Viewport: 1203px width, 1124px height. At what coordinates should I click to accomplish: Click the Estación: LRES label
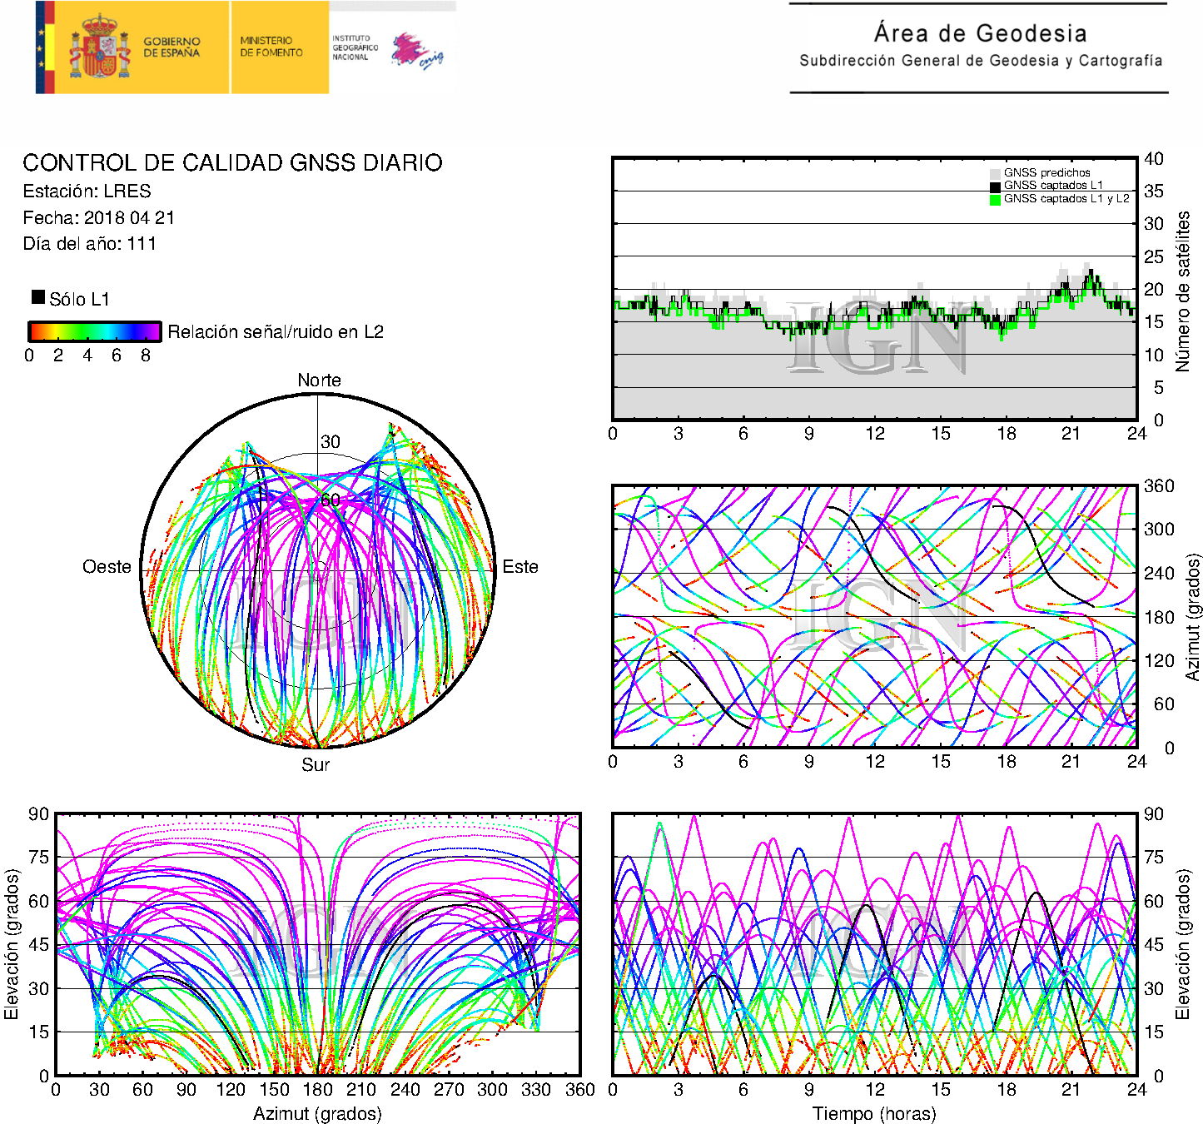pos(87,191)
